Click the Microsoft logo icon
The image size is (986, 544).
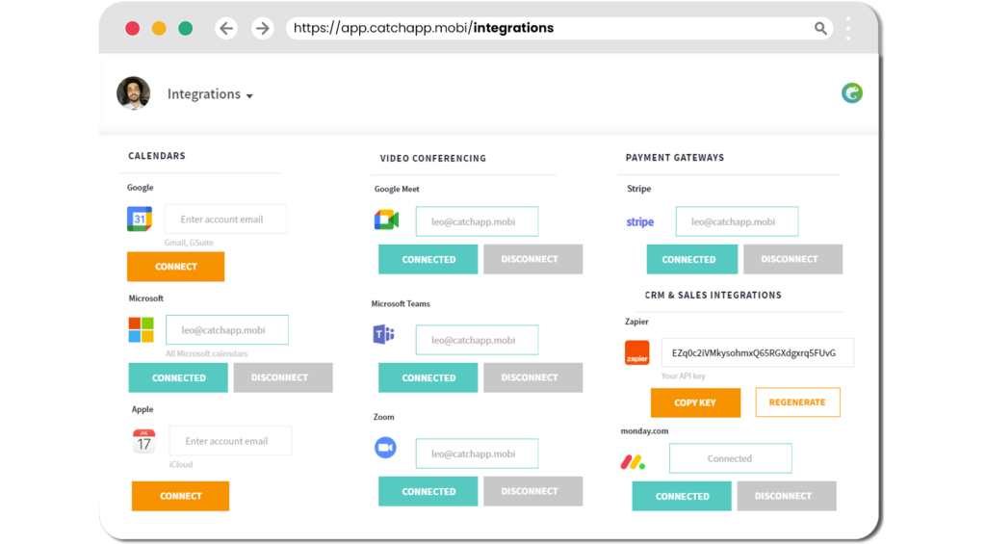[x=141, y=329]
